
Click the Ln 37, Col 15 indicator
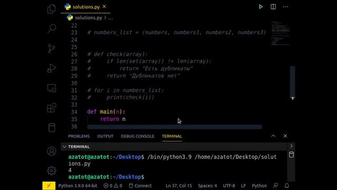(x=179, y=186)
